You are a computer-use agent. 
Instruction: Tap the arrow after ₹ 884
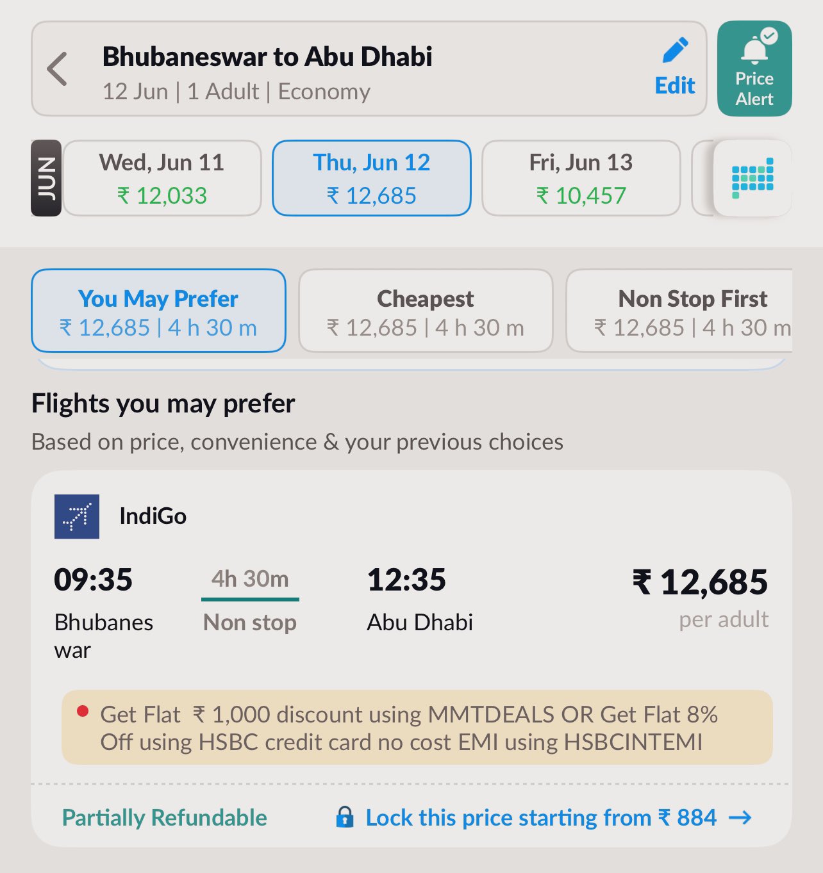(740, 818)
